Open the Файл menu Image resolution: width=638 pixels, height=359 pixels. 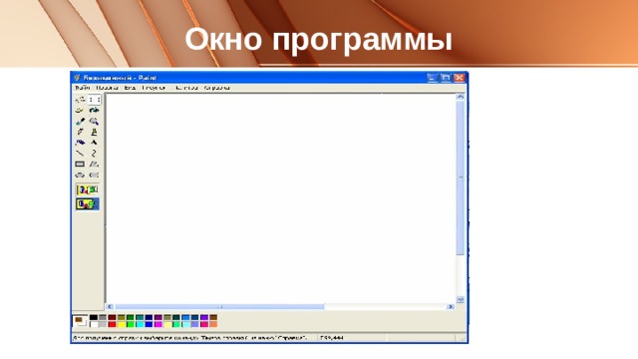(x=82, y=88)
